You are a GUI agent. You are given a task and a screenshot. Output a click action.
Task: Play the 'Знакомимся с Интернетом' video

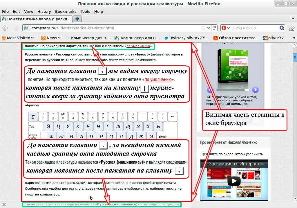(x=234, y=181)
